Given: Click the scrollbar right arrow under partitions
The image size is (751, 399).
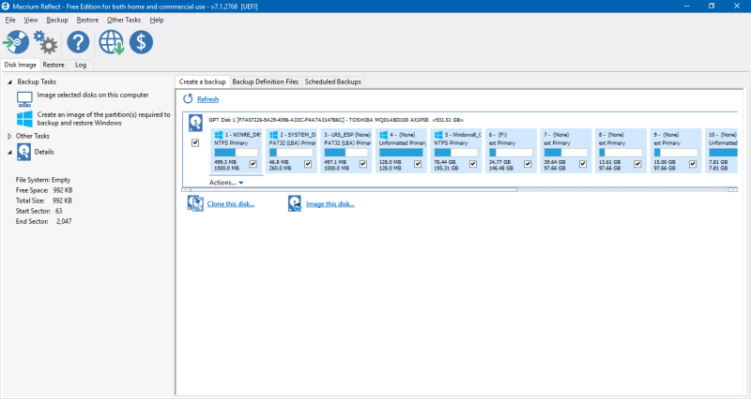Looking at the screenshot, I should tap(733, 190).
